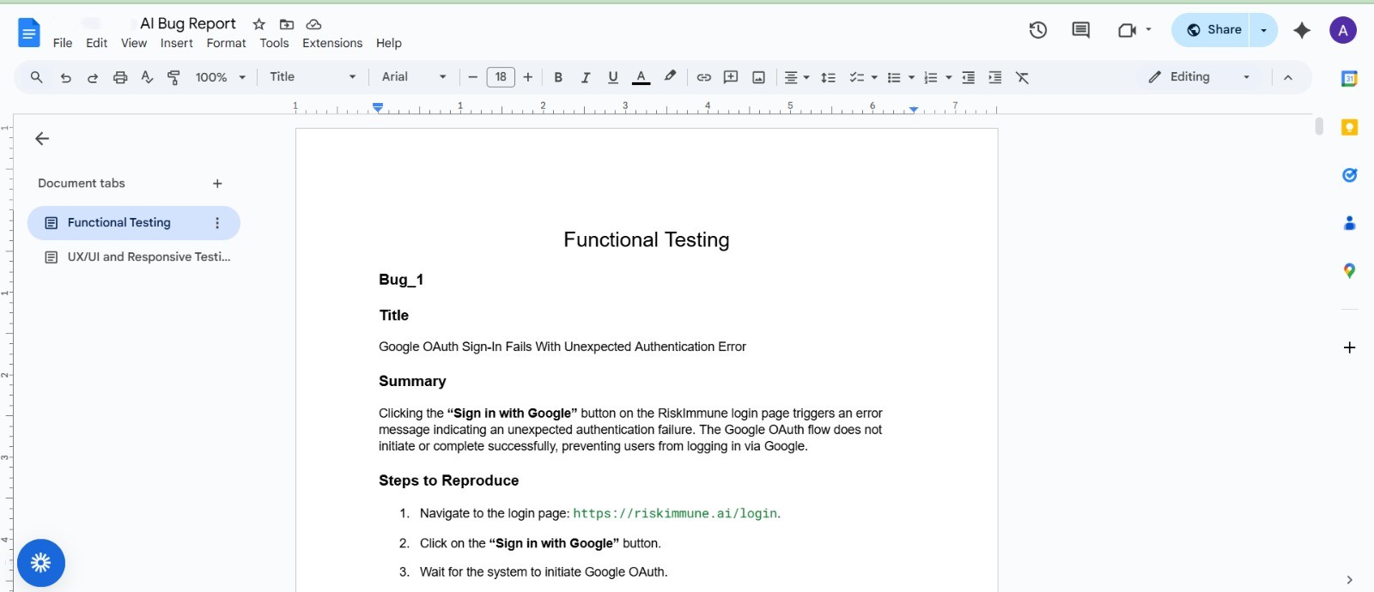The height and width of the screenshot is (592, 1374).
Task: Clear formatting on the selection
Action: click(x=1022, y=77)
